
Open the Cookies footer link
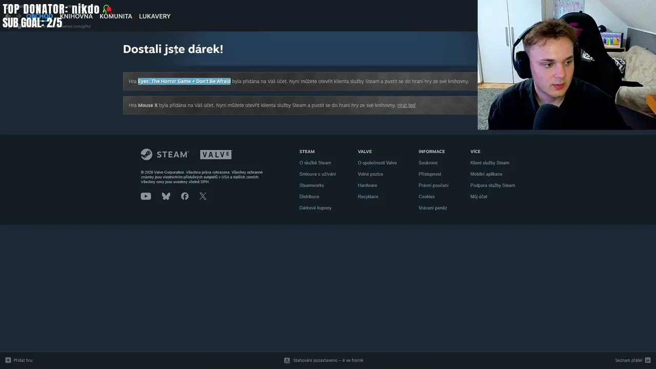[x=426, y=197]
